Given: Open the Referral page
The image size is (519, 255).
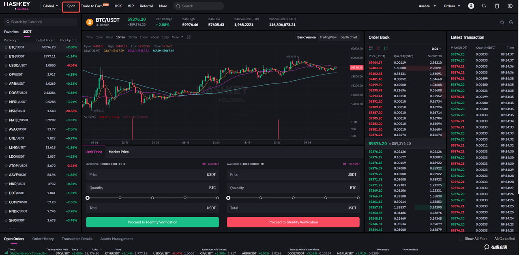Looking at the screenshot, I should point(146,6).
